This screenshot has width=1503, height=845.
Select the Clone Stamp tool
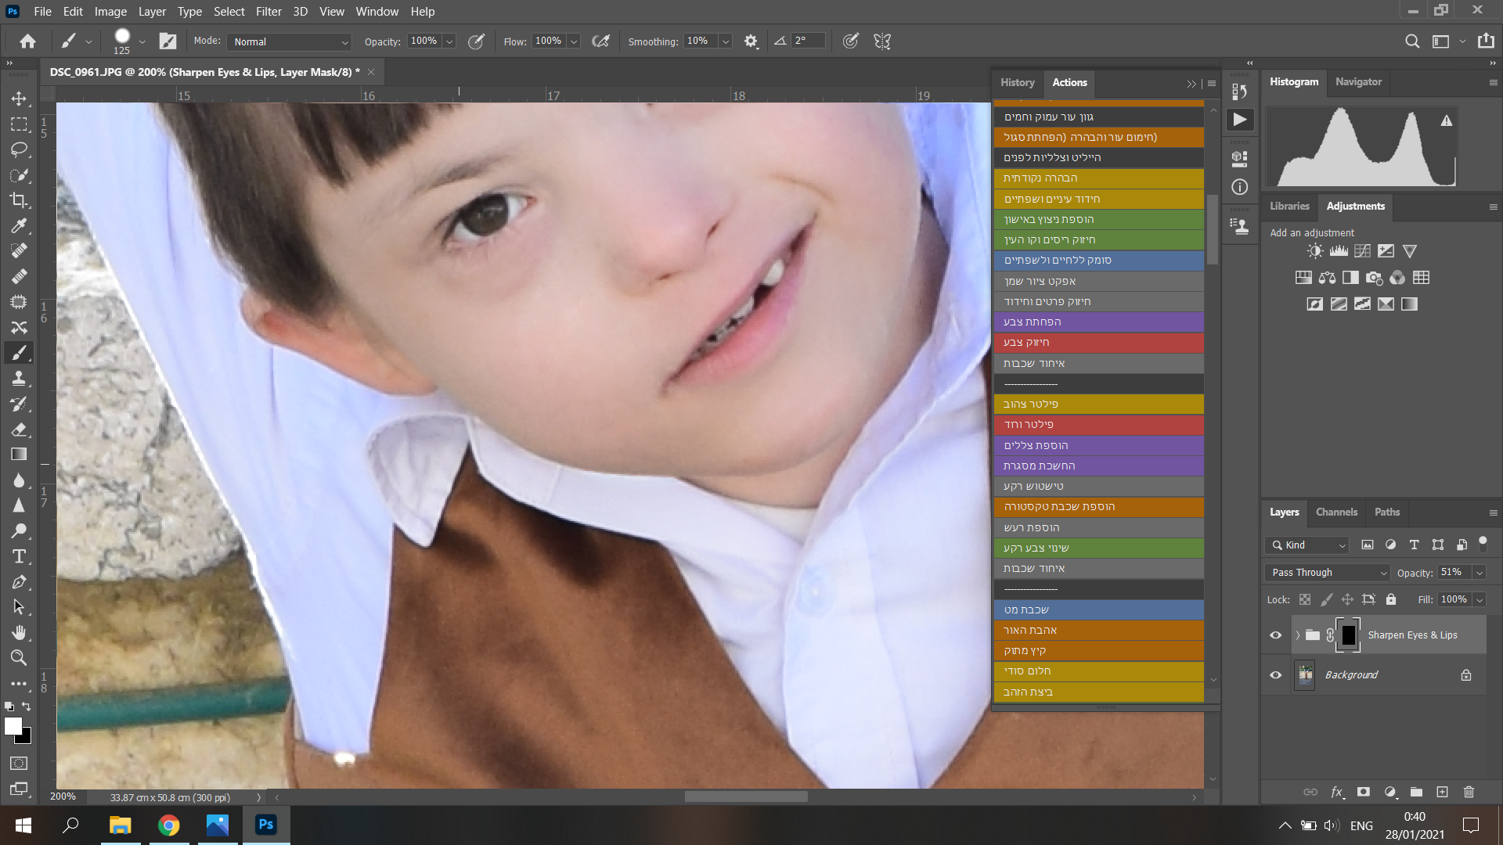tap(19, 379)
